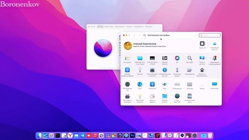
Task: Open Строка меню и Dock pane
Action: tap(152, 58)
